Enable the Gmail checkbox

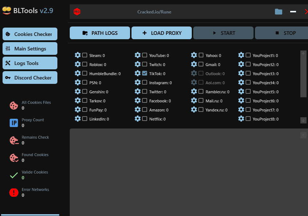click(200, 64)
